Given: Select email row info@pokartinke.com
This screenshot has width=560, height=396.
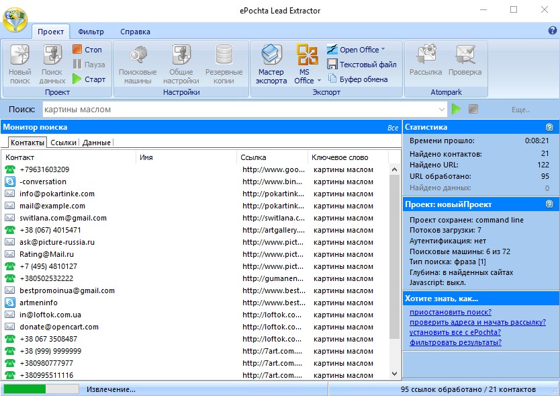Looking at the screenshot, I should coord(195,194).
